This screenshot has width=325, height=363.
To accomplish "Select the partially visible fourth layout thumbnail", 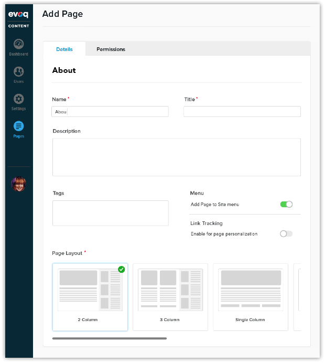I will pos(298,297).
